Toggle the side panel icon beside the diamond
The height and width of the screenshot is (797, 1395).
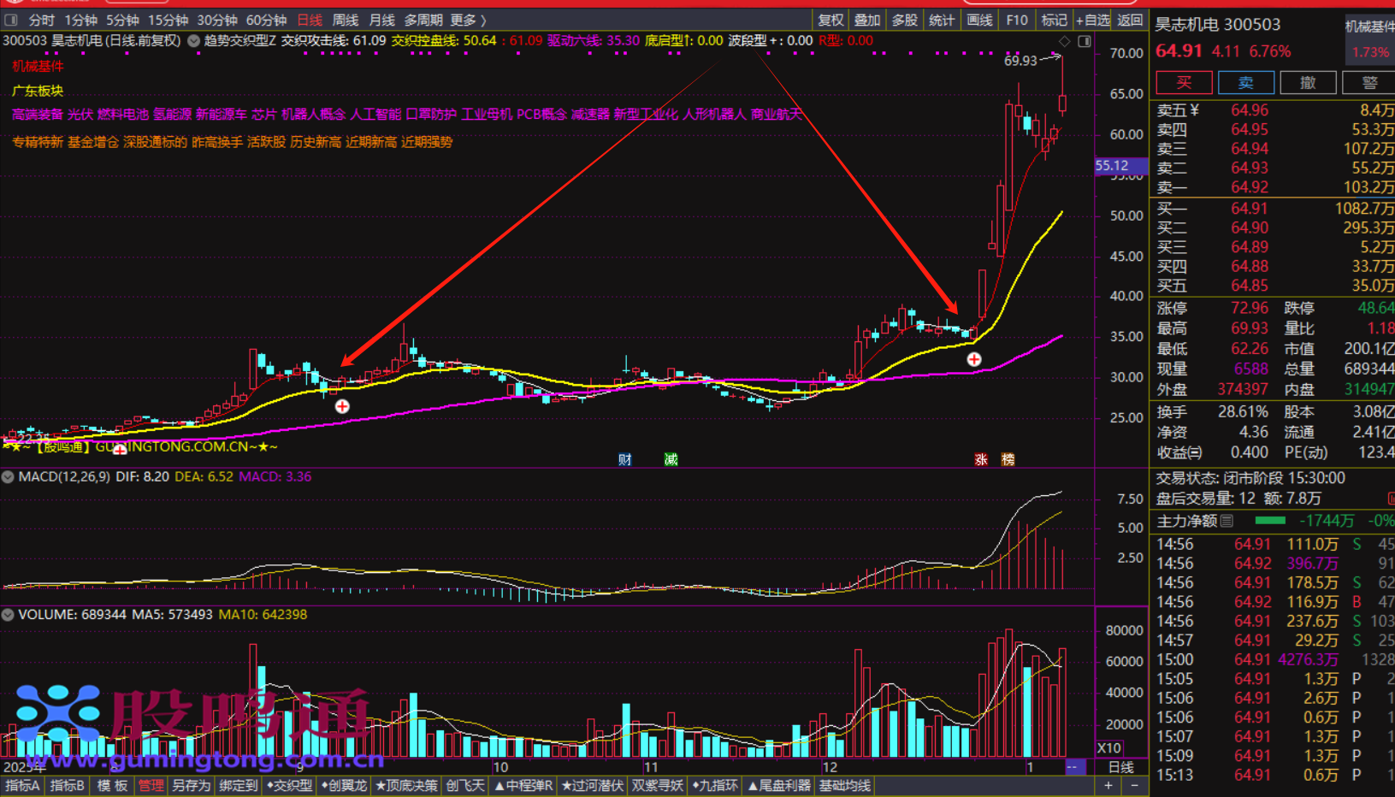tap(1084, 41)
